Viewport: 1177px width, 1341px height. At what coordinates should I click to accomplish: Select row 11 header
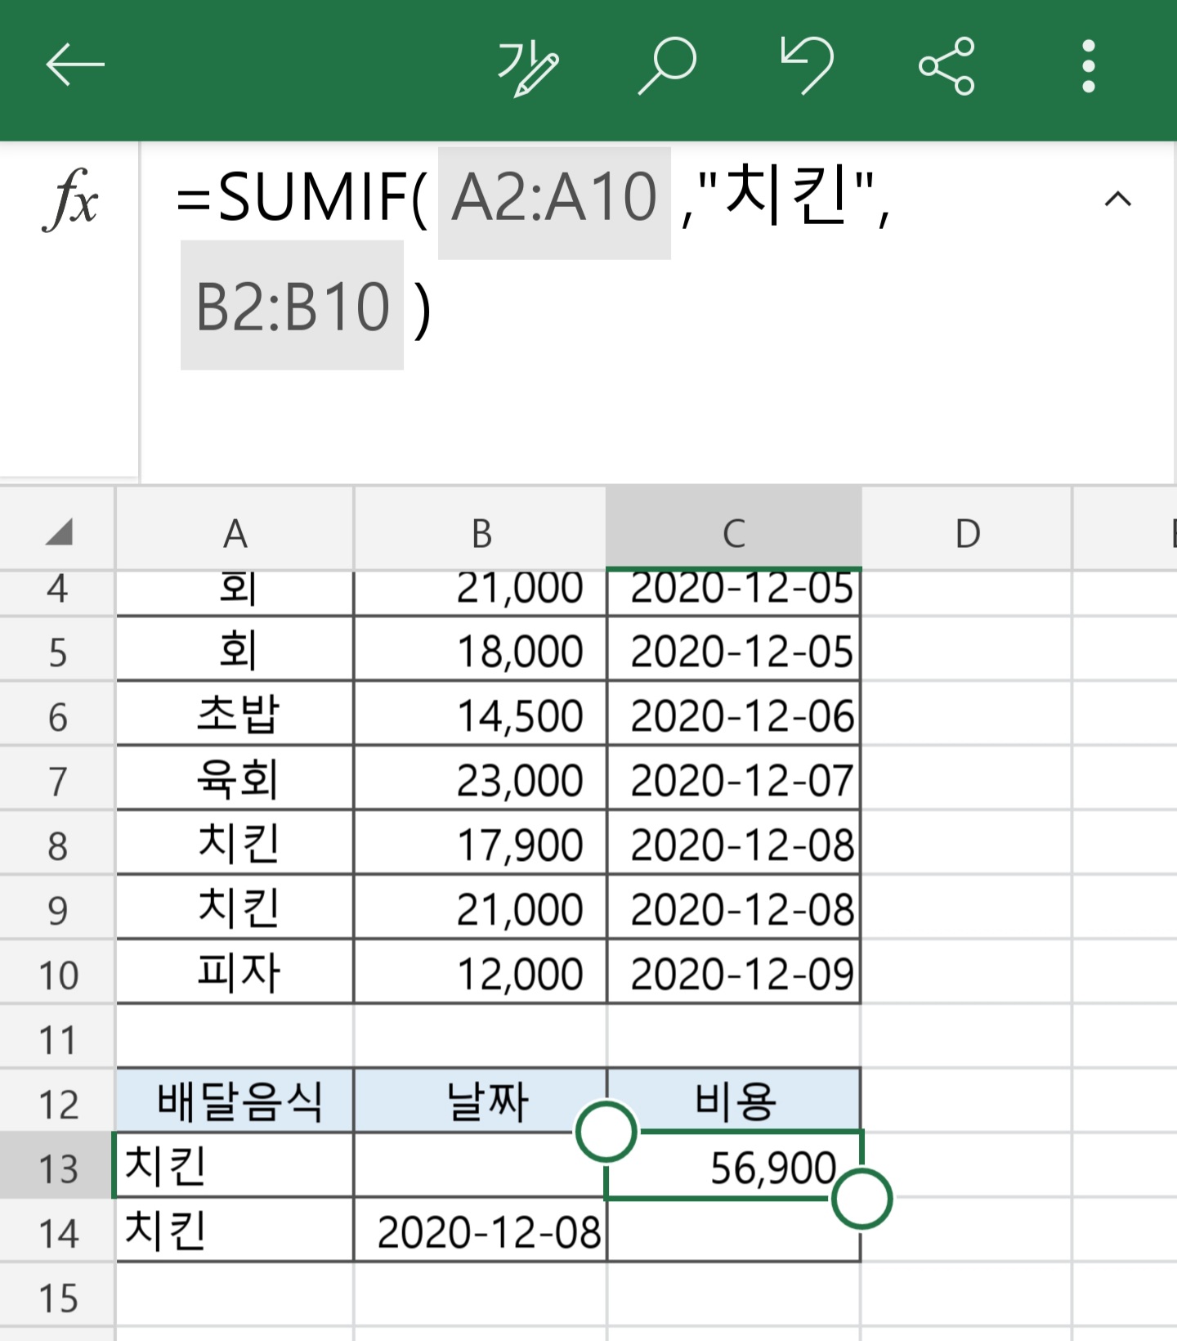57,1038
